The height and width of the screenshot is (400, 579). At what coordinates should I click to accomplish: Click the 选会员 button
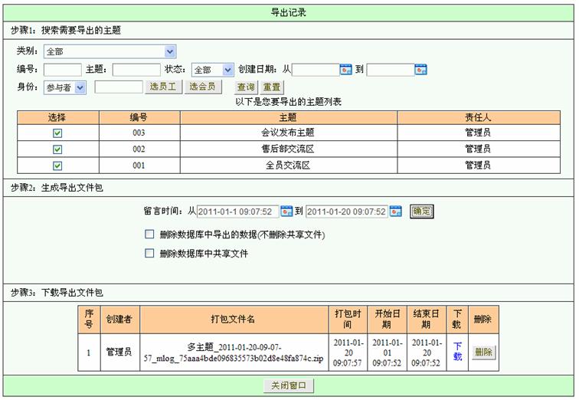point(202,87)
